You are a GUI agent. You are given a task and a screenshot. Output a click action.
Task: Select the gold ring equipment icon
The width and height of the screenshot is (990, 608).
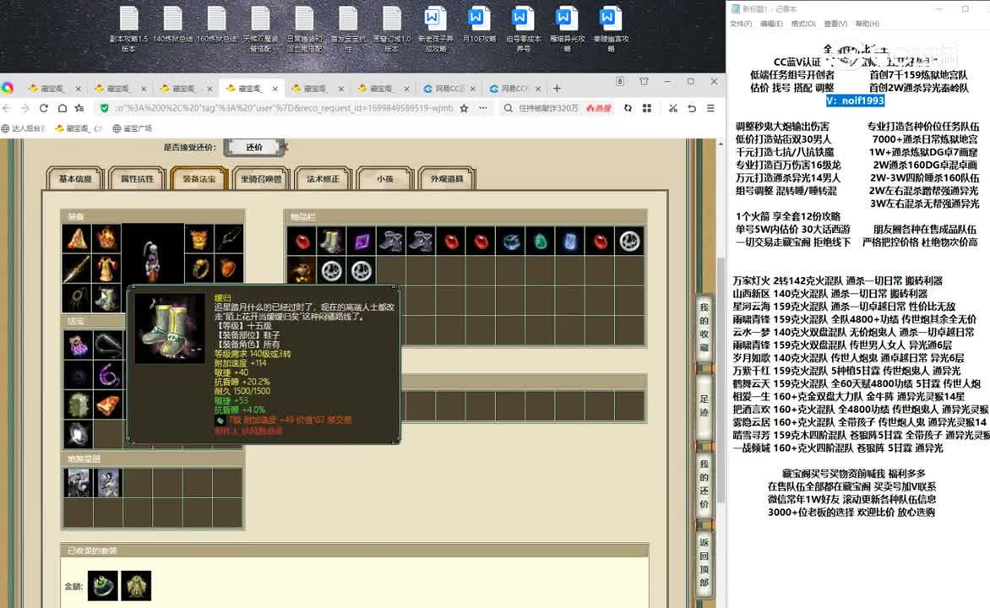[199, 269]
